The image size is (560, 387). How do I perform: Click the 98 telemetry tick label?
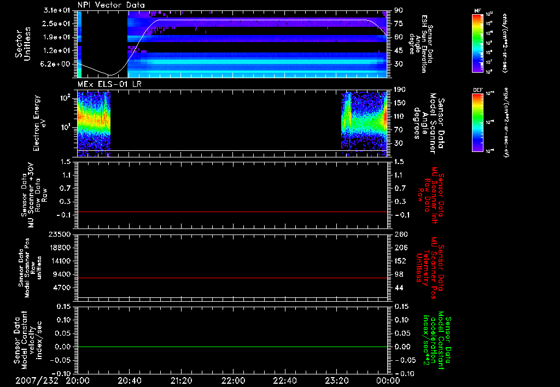[x=399, y=274]
